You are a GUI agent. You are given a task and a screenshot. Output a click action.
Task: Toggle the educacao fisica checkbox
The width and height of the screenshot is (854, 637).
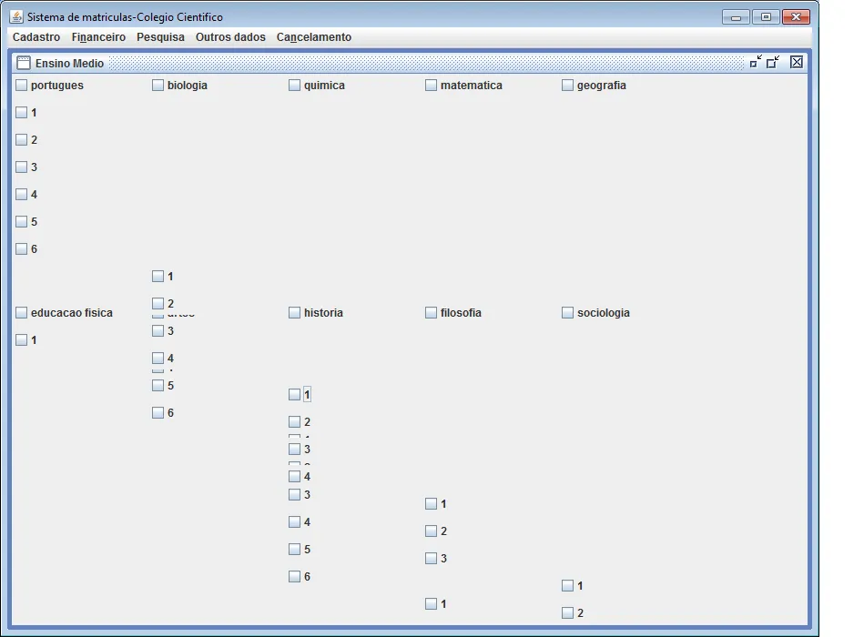coord(21,312)
